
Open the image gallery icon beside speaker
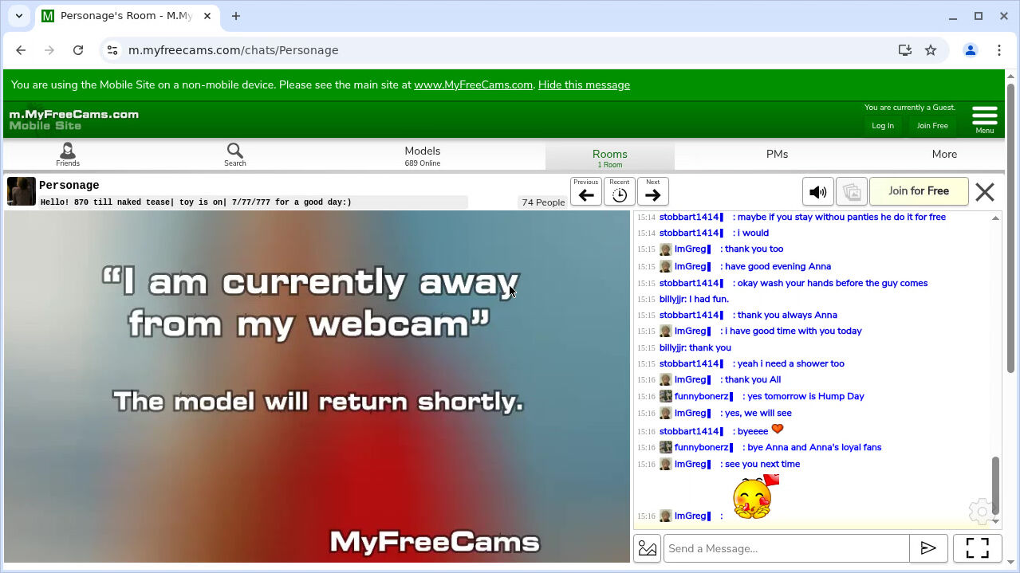click(x=851, y=192)
